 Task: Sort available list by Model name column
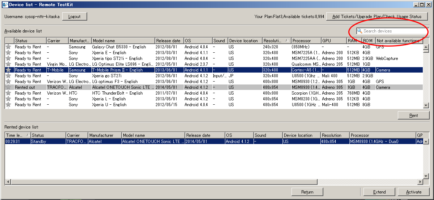click(x=123, y=41)
